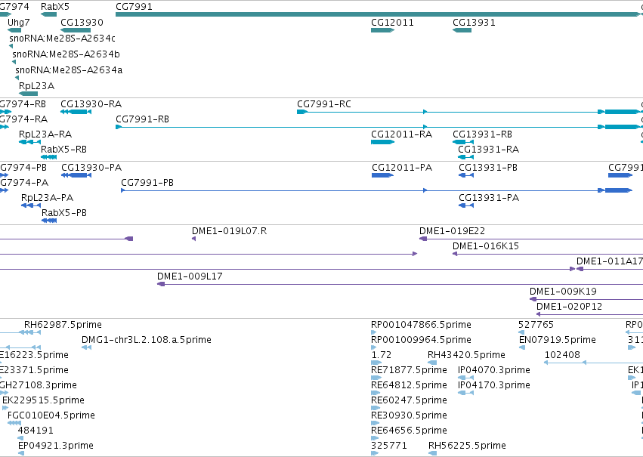Select the CG7991-RC transcript label
This screenshot has width=643, height=457.
(324, 104)
